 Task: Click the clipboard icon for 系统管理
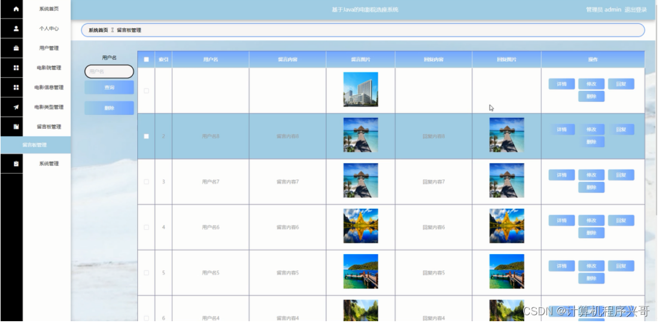click(16, 164)
